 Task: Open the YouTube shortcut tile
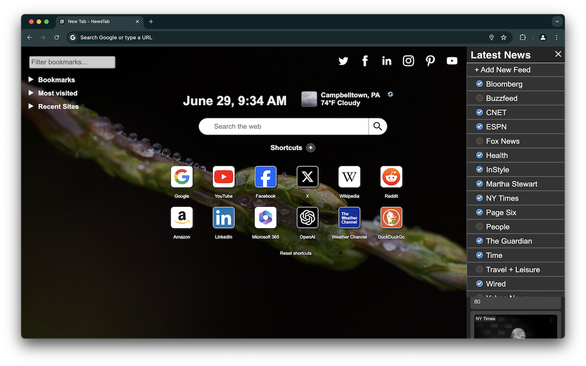click(x=224, y=177)
